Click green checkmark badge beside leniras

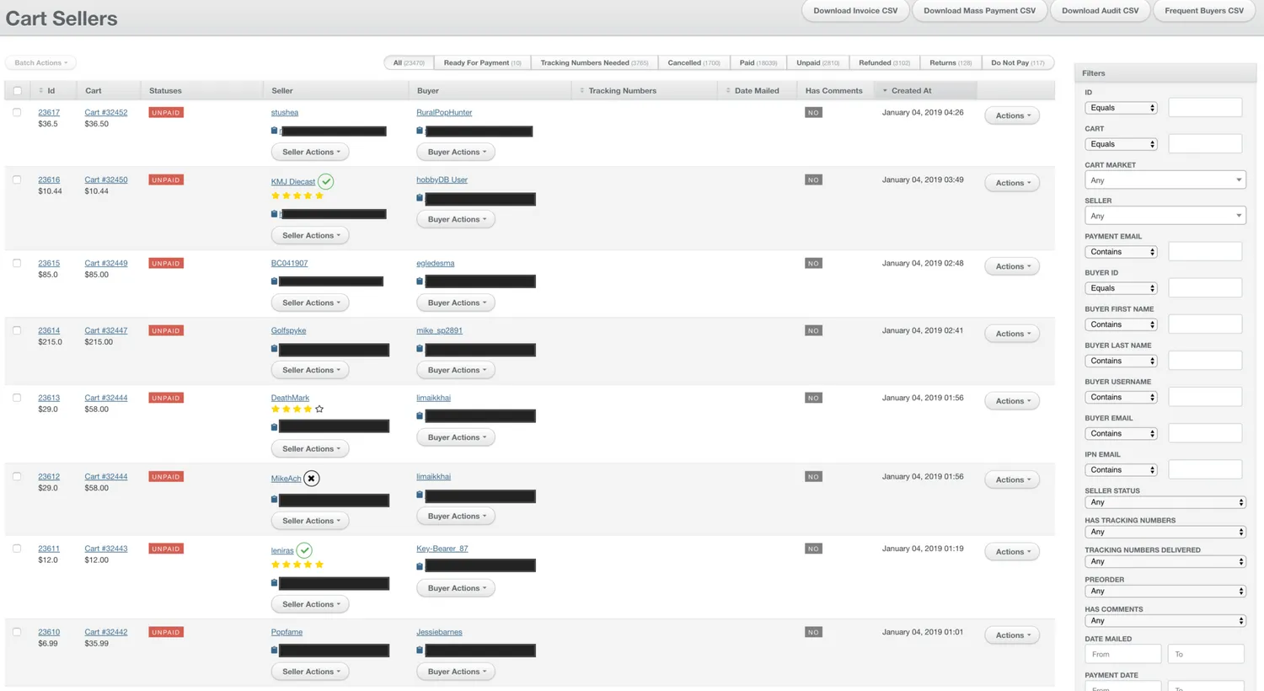click(304, 550)
